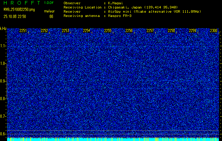Click the 2255 time axis marker
The image size is (222, 141).
click(108, 31)
